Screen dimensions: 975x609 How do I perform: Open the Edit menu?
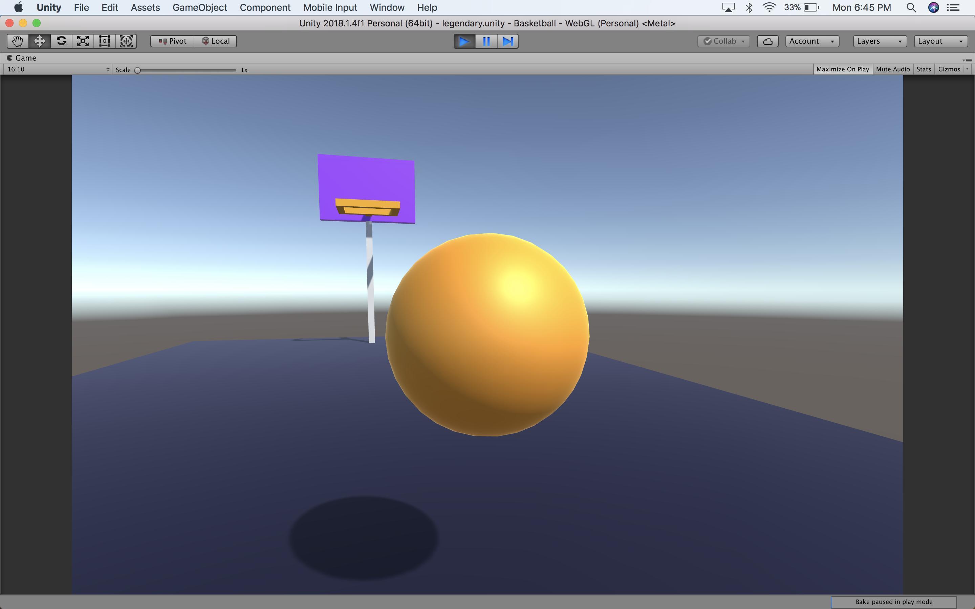tap(110, 7)
